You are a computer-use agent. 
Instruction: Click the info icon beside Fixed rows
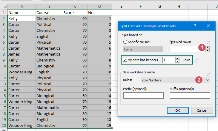pyautogui.click(x=208, y=42)
